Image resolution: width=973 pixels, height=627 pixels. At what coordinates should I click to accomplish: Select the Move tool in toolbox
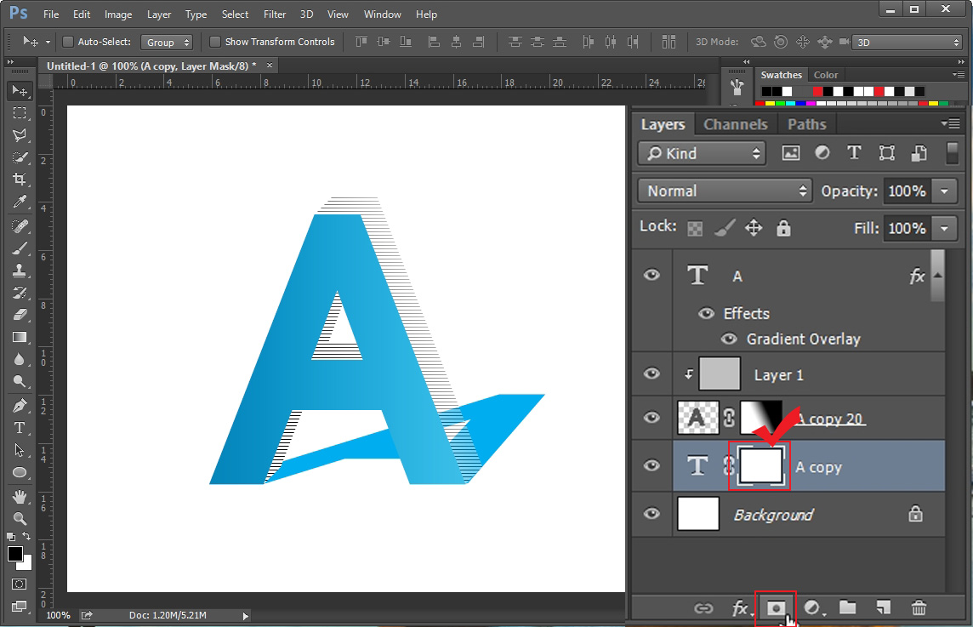(20, 91)
